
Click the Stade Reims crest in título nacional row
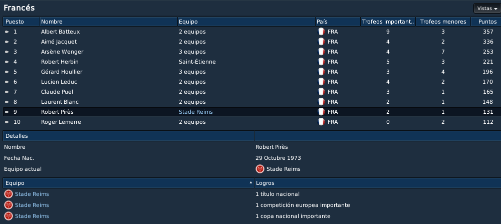(9, 194)
